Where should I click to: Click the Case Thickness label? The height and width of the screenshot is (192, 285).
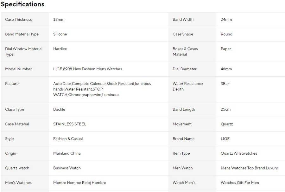point(18,20)
